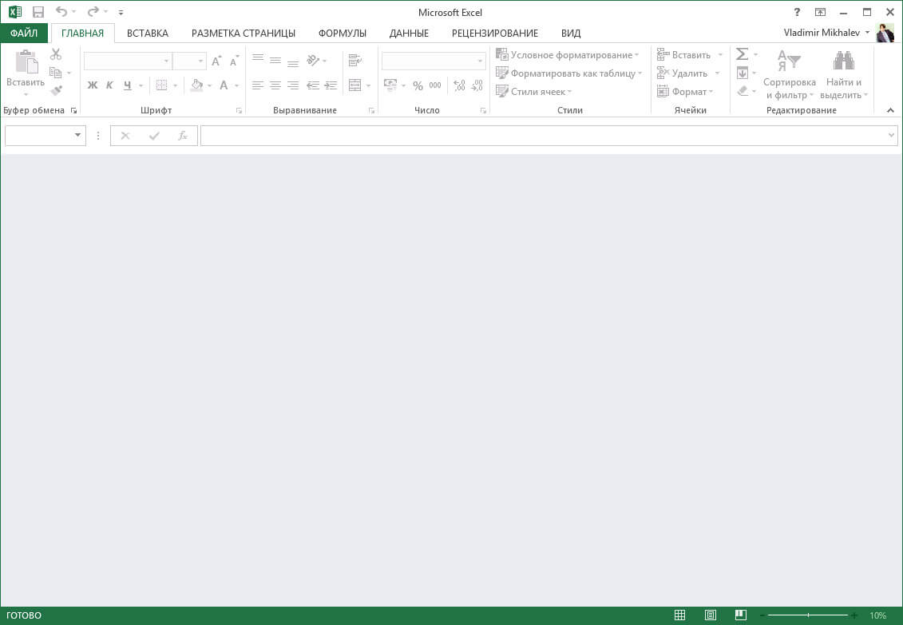This screenshot has height=625, width=903.
Task: Click the Percent style icon
Action: coord(418,85)
